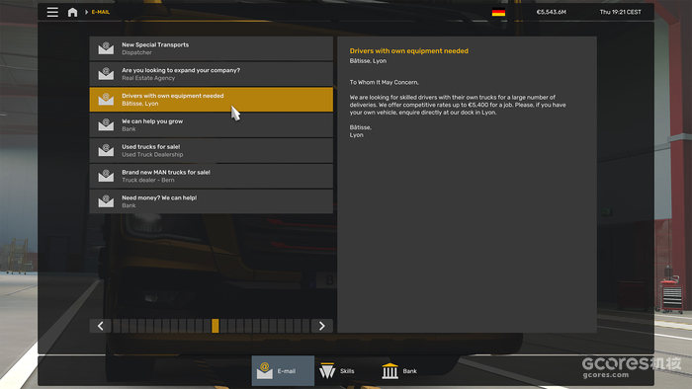The height and width of the screenshot is (389, 692).
Task: Open the New Special Transports email
Action: 211,48
